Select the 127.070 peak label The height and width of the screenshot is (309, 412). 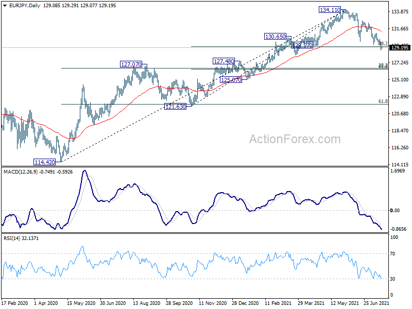pyautogui.click(x=131, y=64)
